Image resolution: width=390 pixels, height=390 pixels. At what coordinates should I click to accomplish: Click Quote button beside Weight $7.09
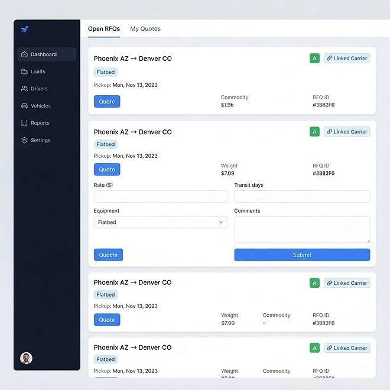[x=107, y=170]
